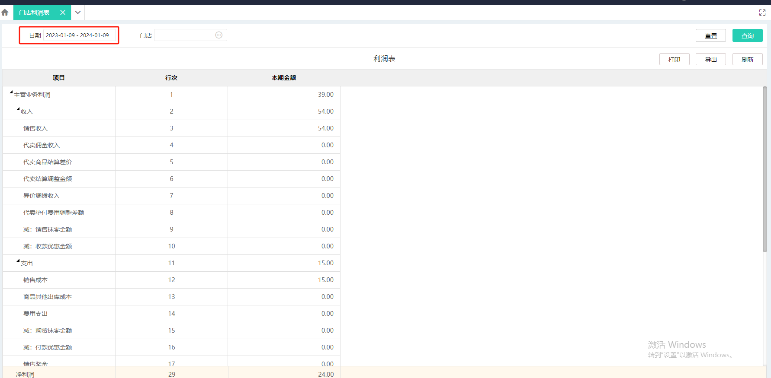
Task: Export the report with 导出
Action: [711, 59]
